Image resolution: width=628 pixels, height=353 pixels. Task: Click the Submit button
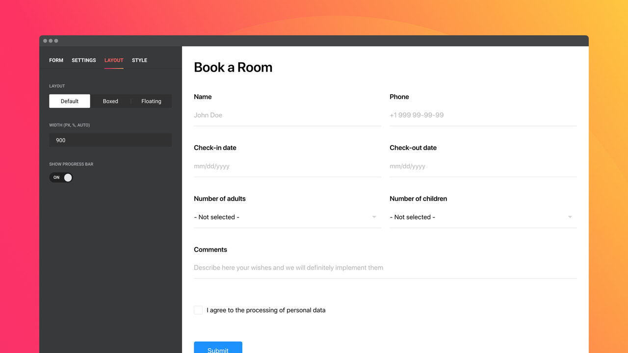point(218,348)
